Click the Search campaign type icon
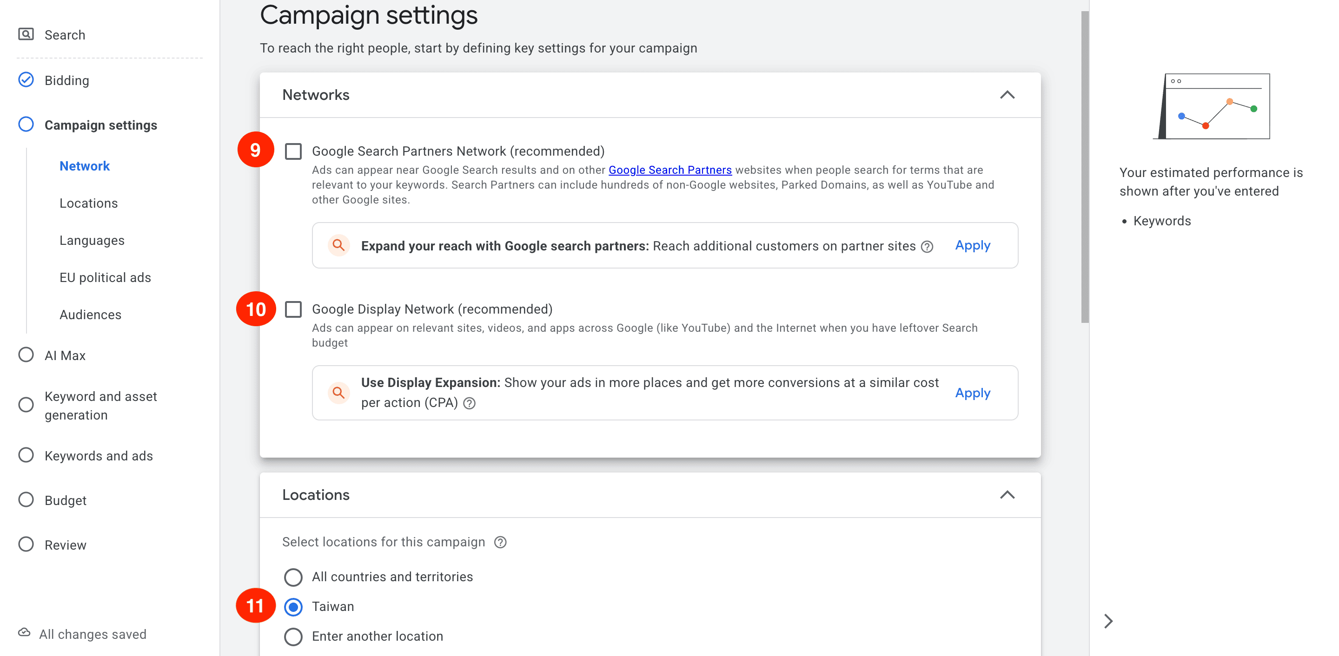This screenshot has width=1339, height=656. tap(26, 34)
